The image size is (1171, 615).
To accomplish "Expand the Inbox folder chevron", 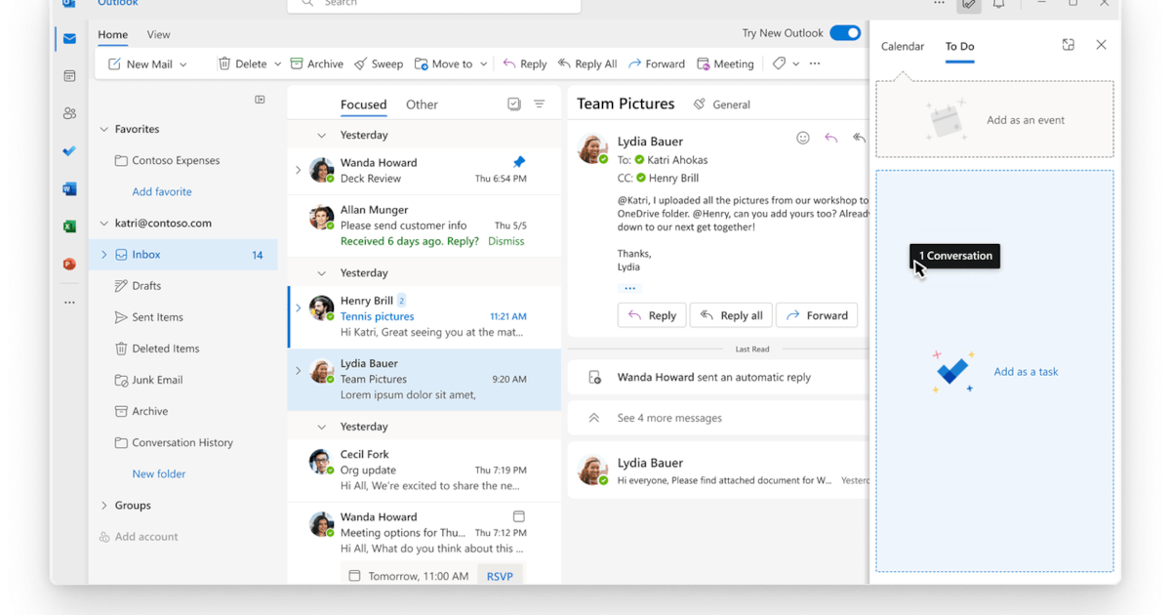I will click(104, 255).
